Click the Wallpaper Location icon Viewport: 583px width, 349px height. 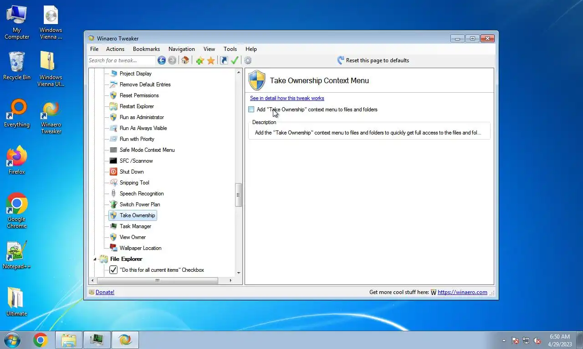point(113,248)
